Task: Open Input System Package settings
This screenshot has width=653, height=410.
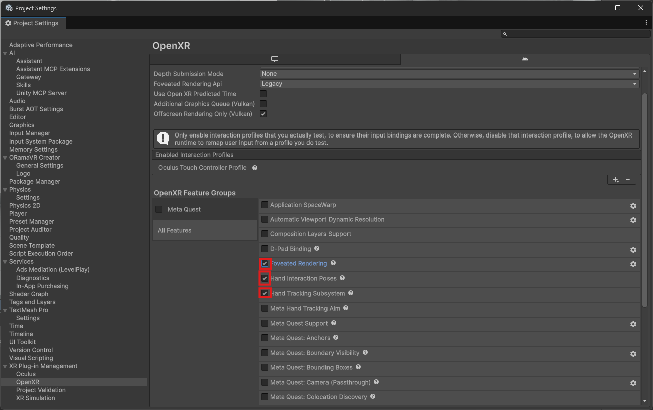Action: click(41, 141)
